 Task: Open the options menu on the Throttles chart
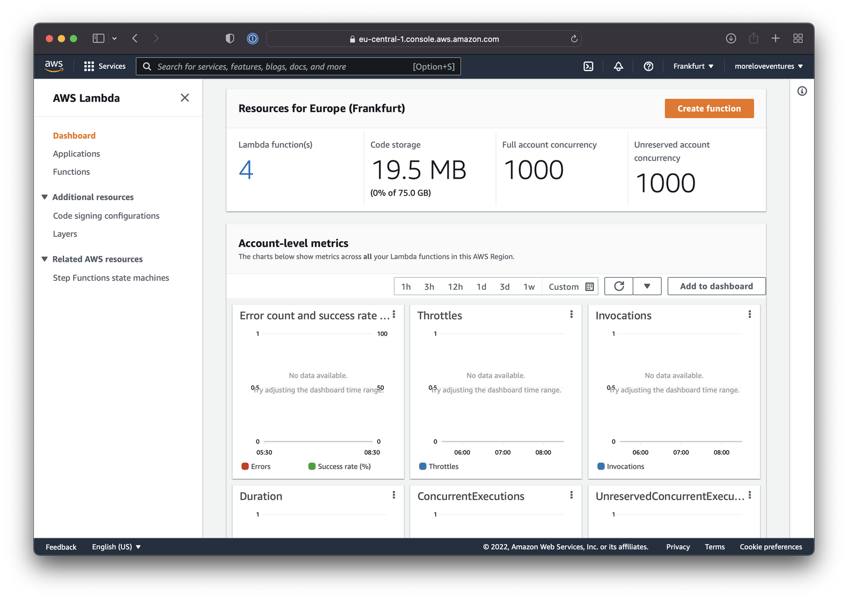coord(571,314)
